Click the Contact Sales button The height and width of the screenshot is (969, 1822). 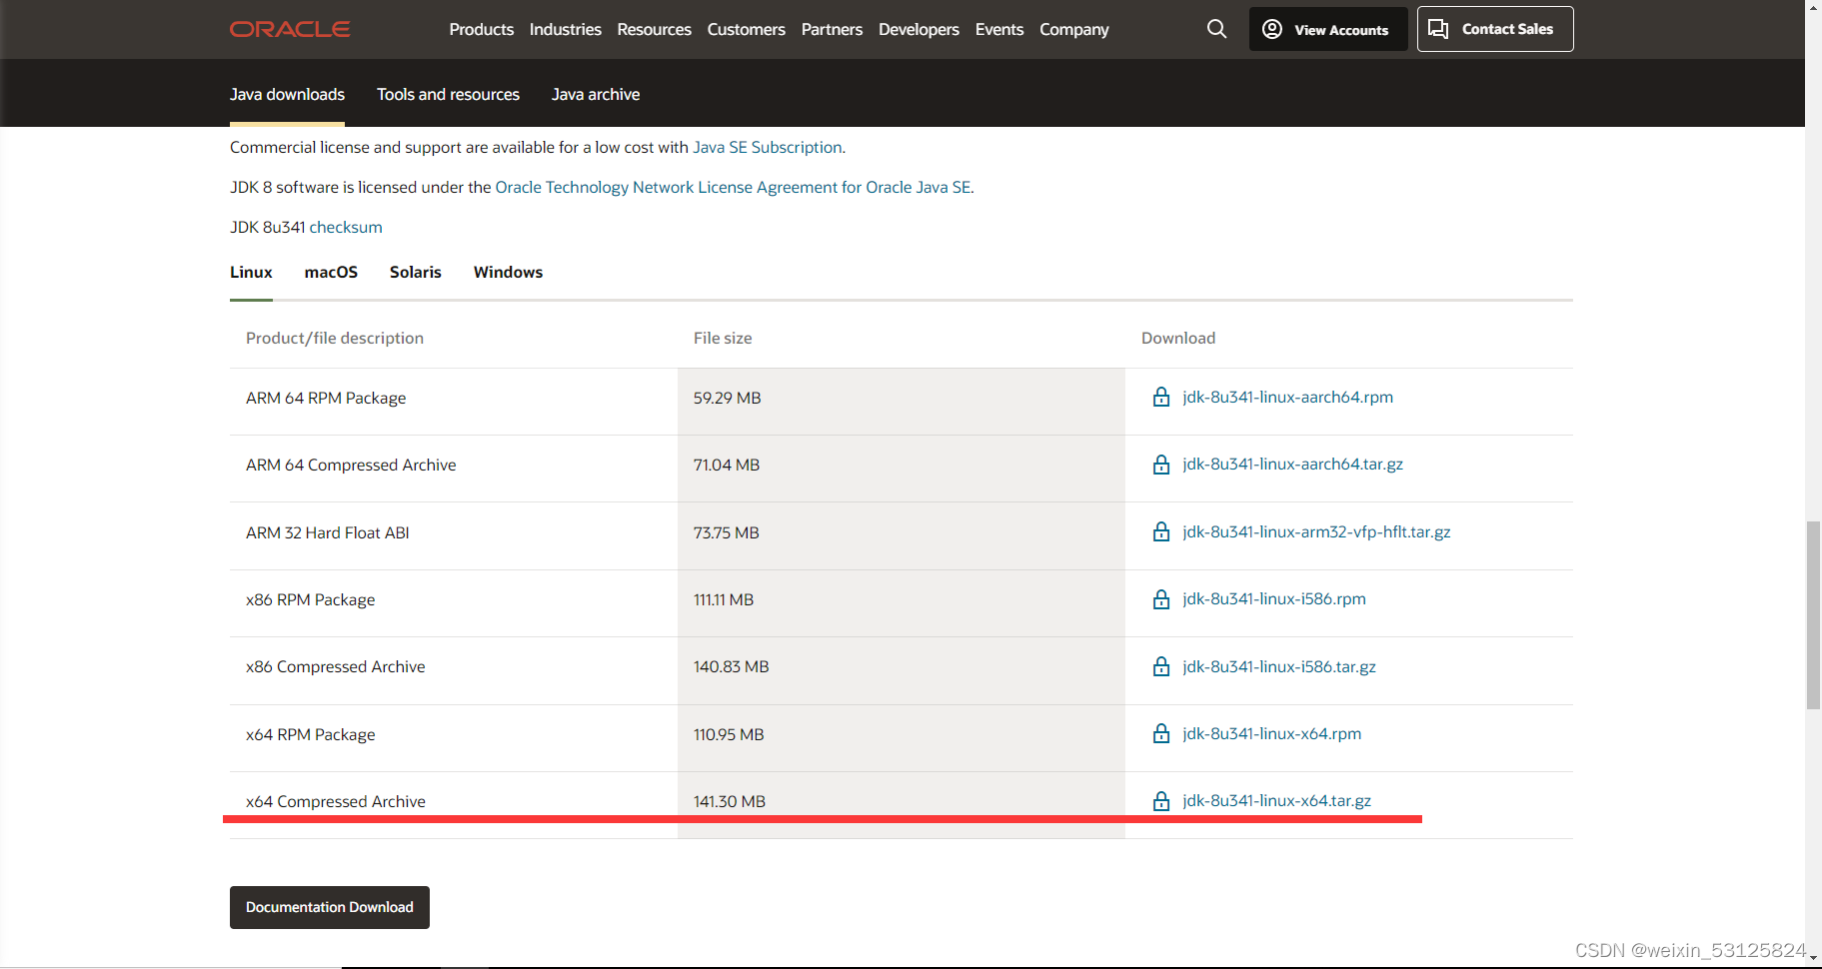point(1495,29)
